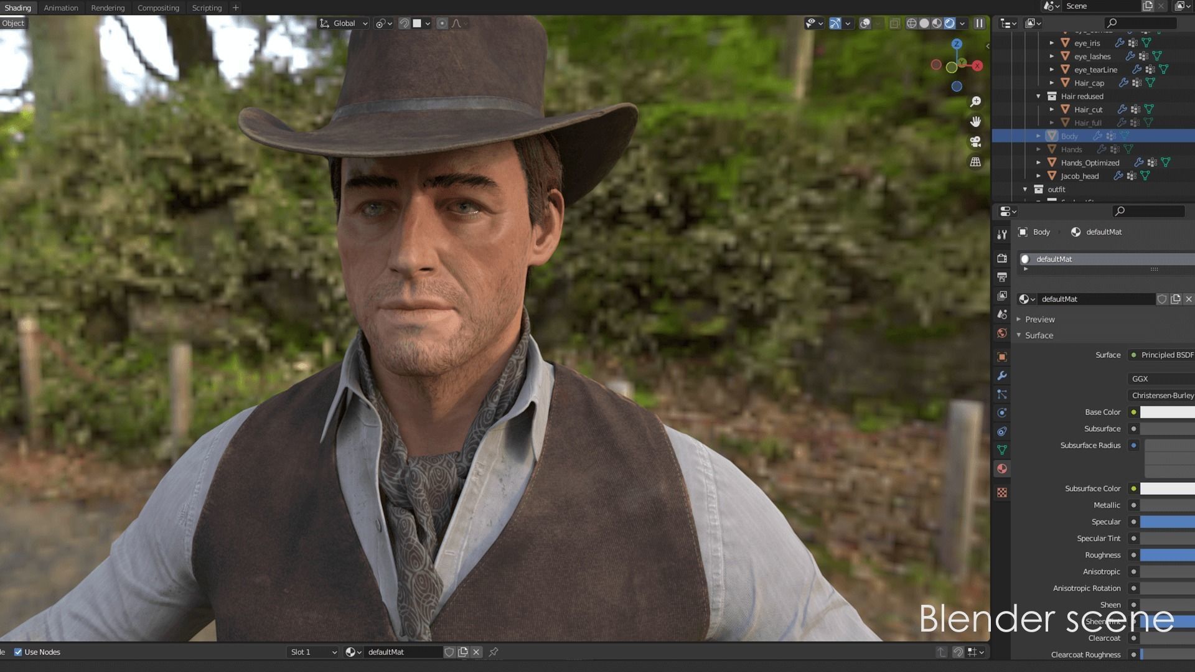The image size is (1195, 672).
Task: Click the Z axis on navigation gizmo
Action: coord(957,44)
